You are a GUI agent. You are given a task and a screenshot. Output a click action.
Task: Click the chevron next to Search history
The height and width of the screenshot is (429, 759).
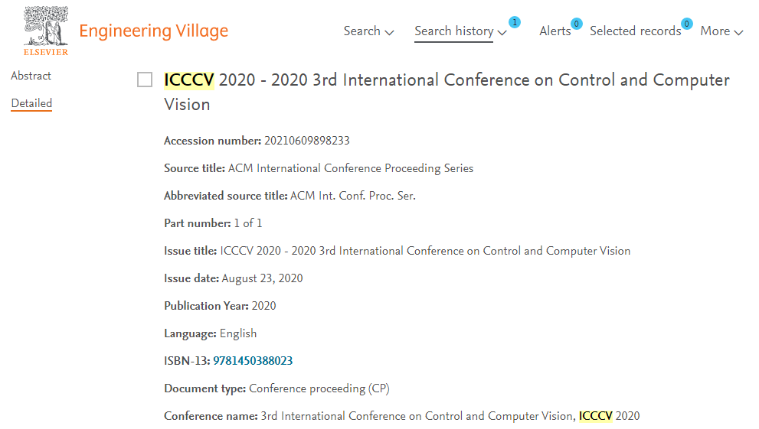[502, 33]
